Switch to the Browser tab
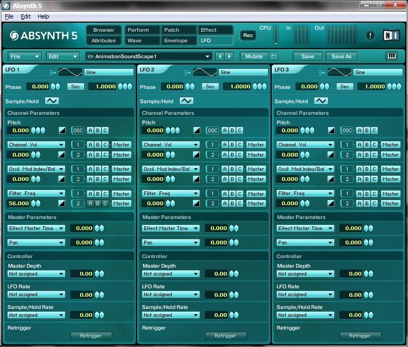The width and height of the screenshot is (408, 347). [x=104, y=30]
